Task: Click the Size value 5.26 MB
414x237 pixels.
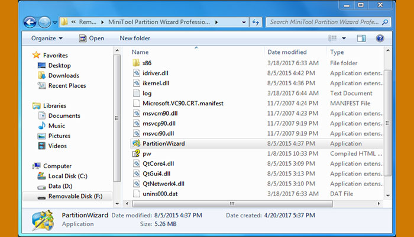Action: pyautogui.click(x=165, y=224)
